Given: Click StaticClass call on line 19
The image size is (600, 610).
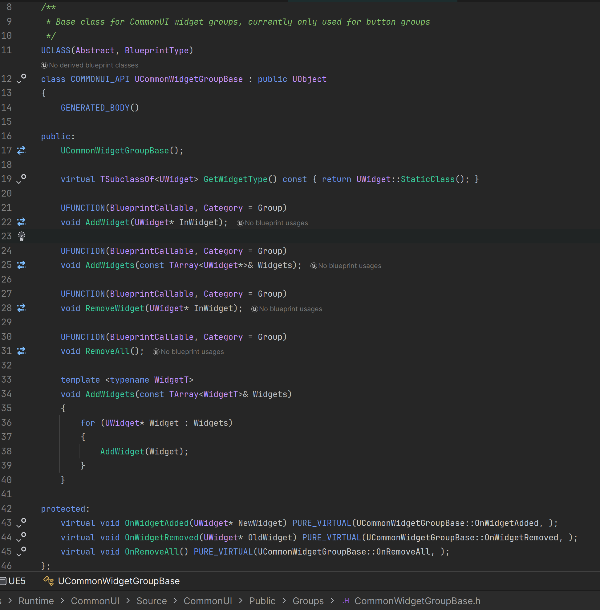Looking at the screenshot, I should (428, 179).
